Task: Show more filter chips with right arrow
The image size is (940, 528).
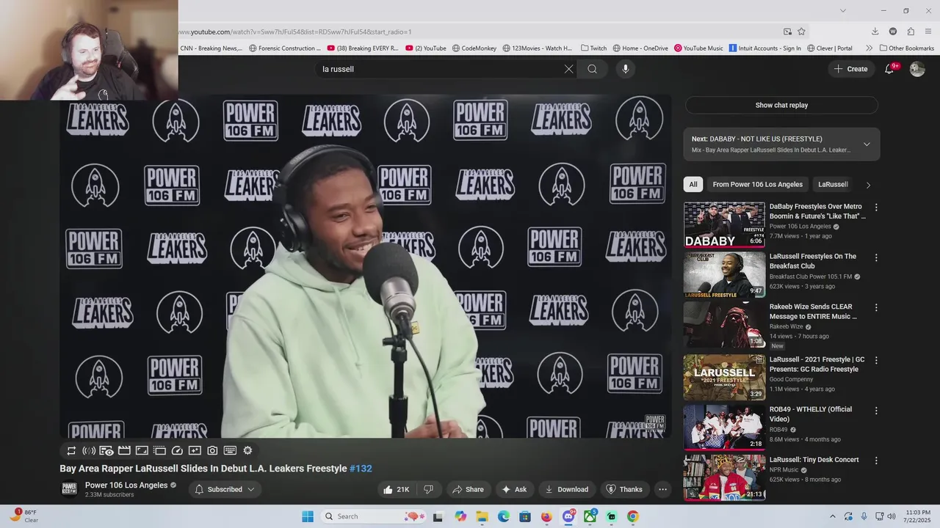Action: pyautogui.click(x=868, y=185)
